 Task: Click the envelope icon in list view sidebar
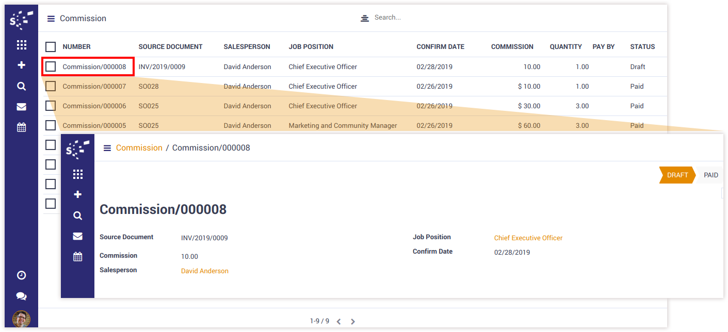tap(21, 107)
